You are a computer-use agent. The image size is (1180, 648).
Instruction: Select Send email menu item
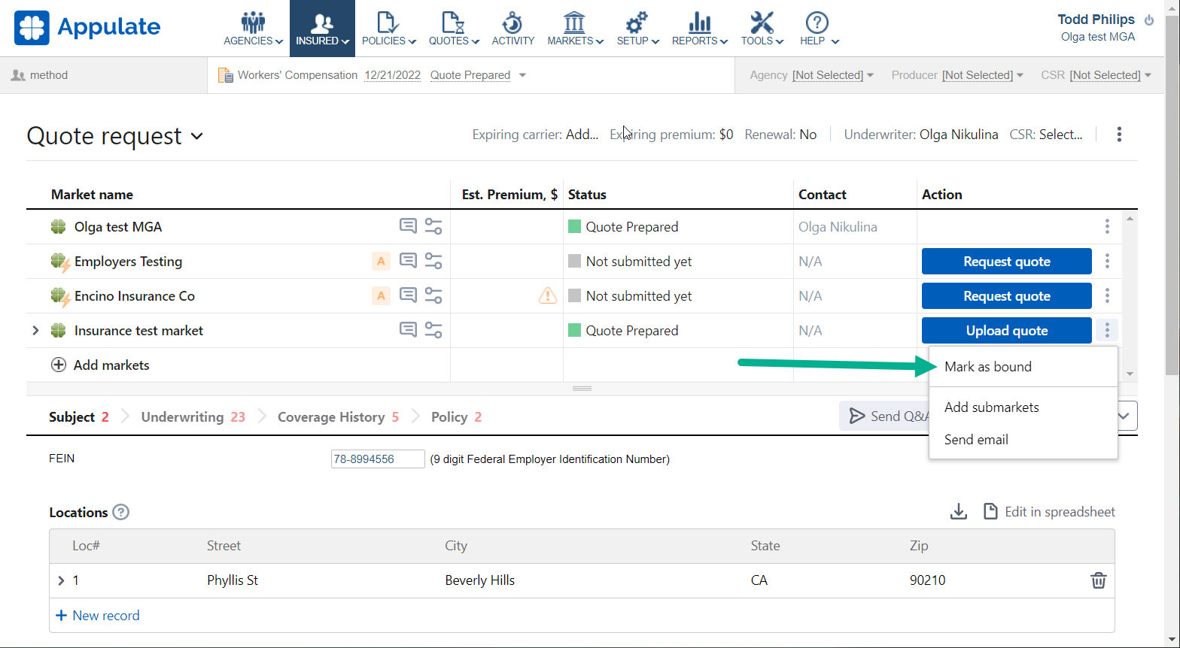pyautogui.click(x=1023, y=440)
